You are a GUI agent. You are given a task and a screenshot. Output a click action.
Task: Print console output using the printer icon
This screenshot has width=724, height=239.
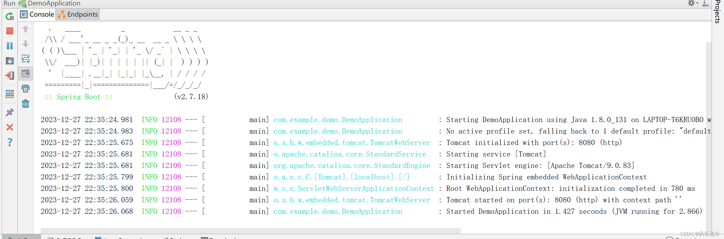26,89
